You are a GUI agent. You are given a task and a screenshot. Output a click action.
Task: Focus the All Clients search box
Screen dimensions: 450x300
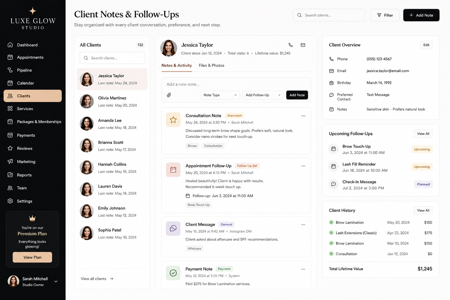(x=112, y=58)
